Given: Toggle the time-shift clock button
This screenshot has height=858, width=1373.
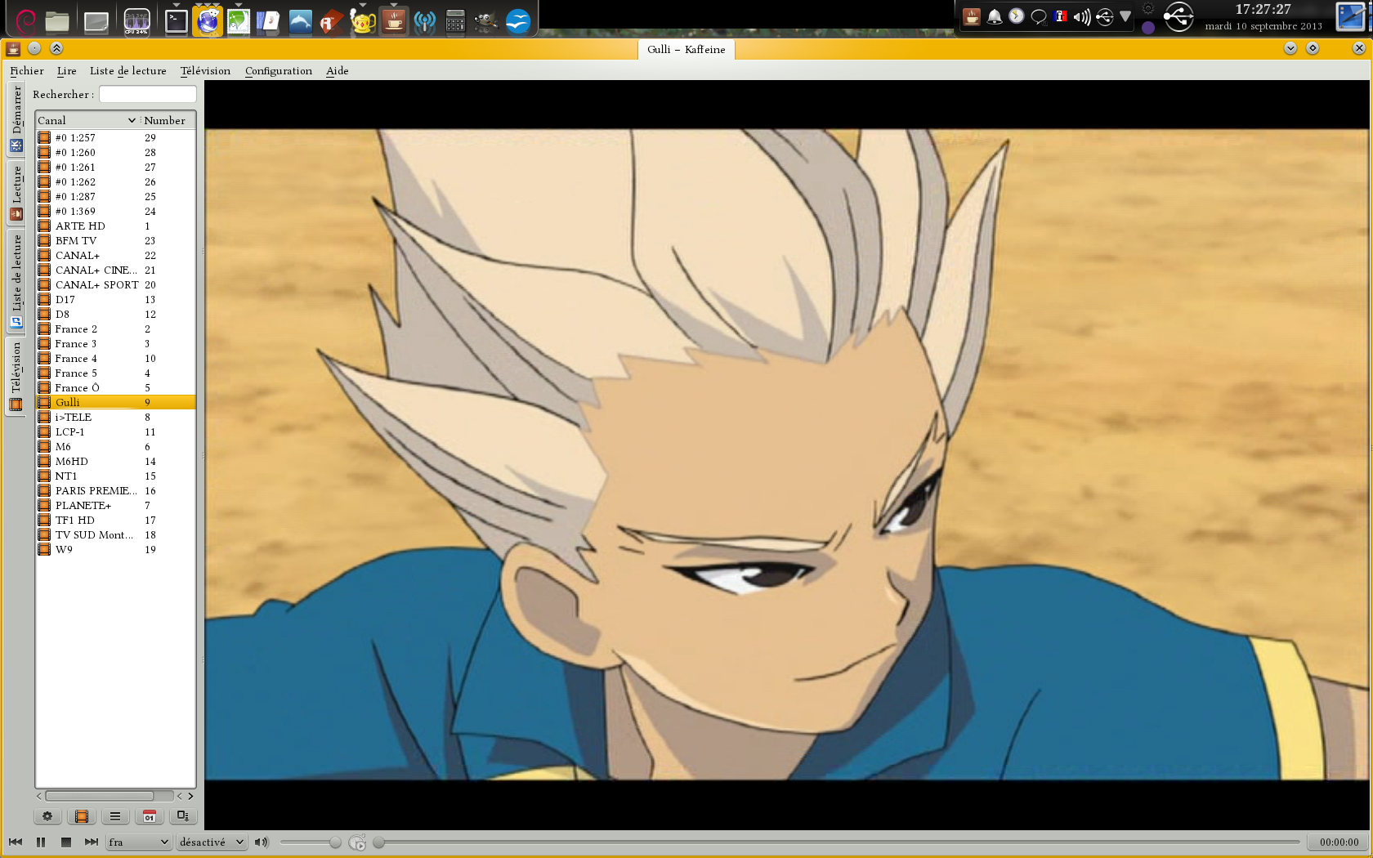Looking at the screenshot, I should pos(357,842).
